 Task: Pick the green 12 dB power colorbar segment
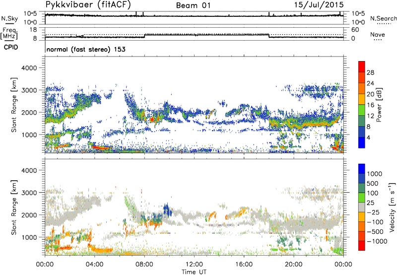362,110
